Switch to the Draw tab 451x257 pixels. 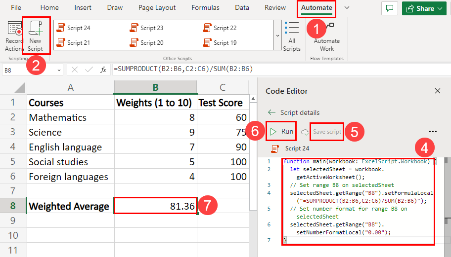[115, 8]
